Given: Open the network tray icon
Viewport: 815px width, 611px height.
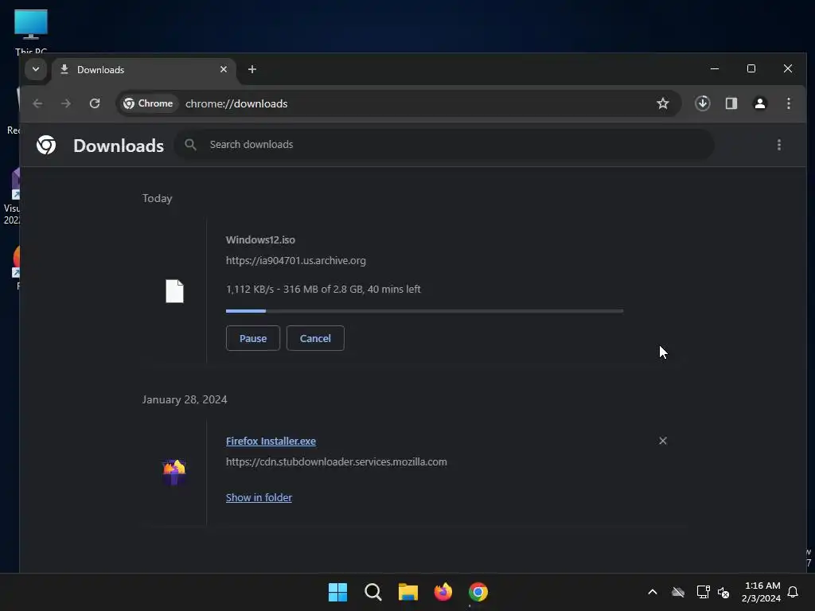Looking at the screenshot, I should click(x=703, y=592).
